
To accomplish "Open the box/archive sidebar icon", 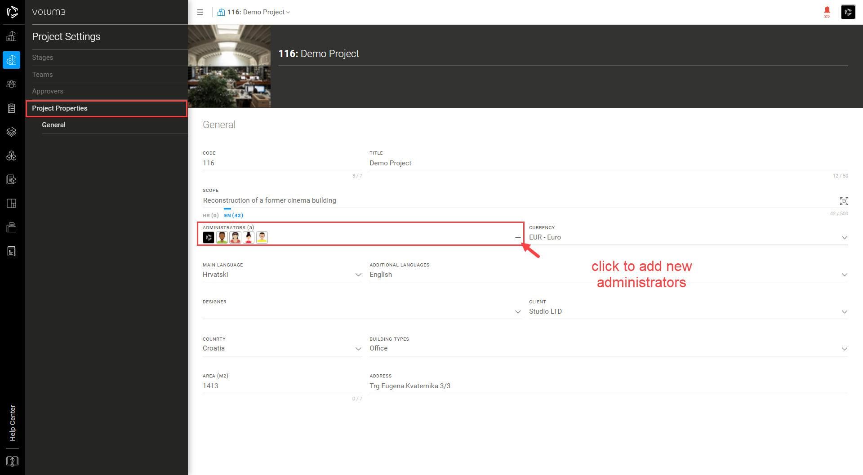I will click(12, 227).
